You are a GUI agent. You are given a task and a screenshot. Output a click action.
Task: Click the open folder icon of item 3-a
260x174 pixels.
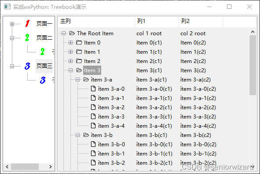pos(86,80)
